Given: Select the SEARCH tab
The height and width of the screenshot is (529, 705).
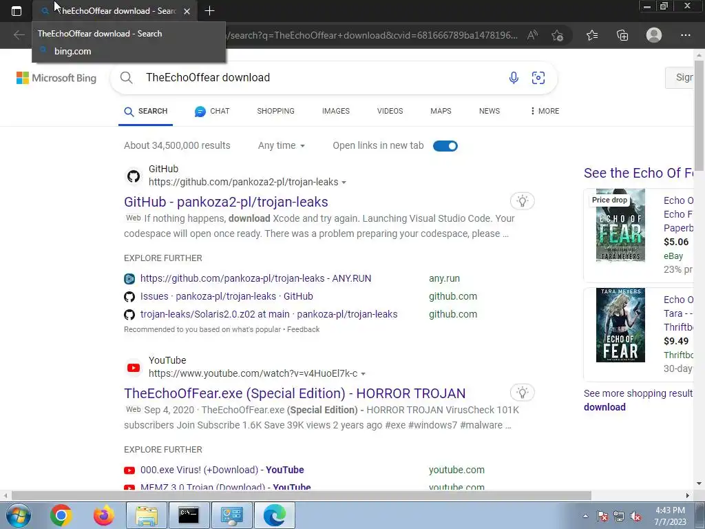Looking at the screenshot, I should (146, 111).
